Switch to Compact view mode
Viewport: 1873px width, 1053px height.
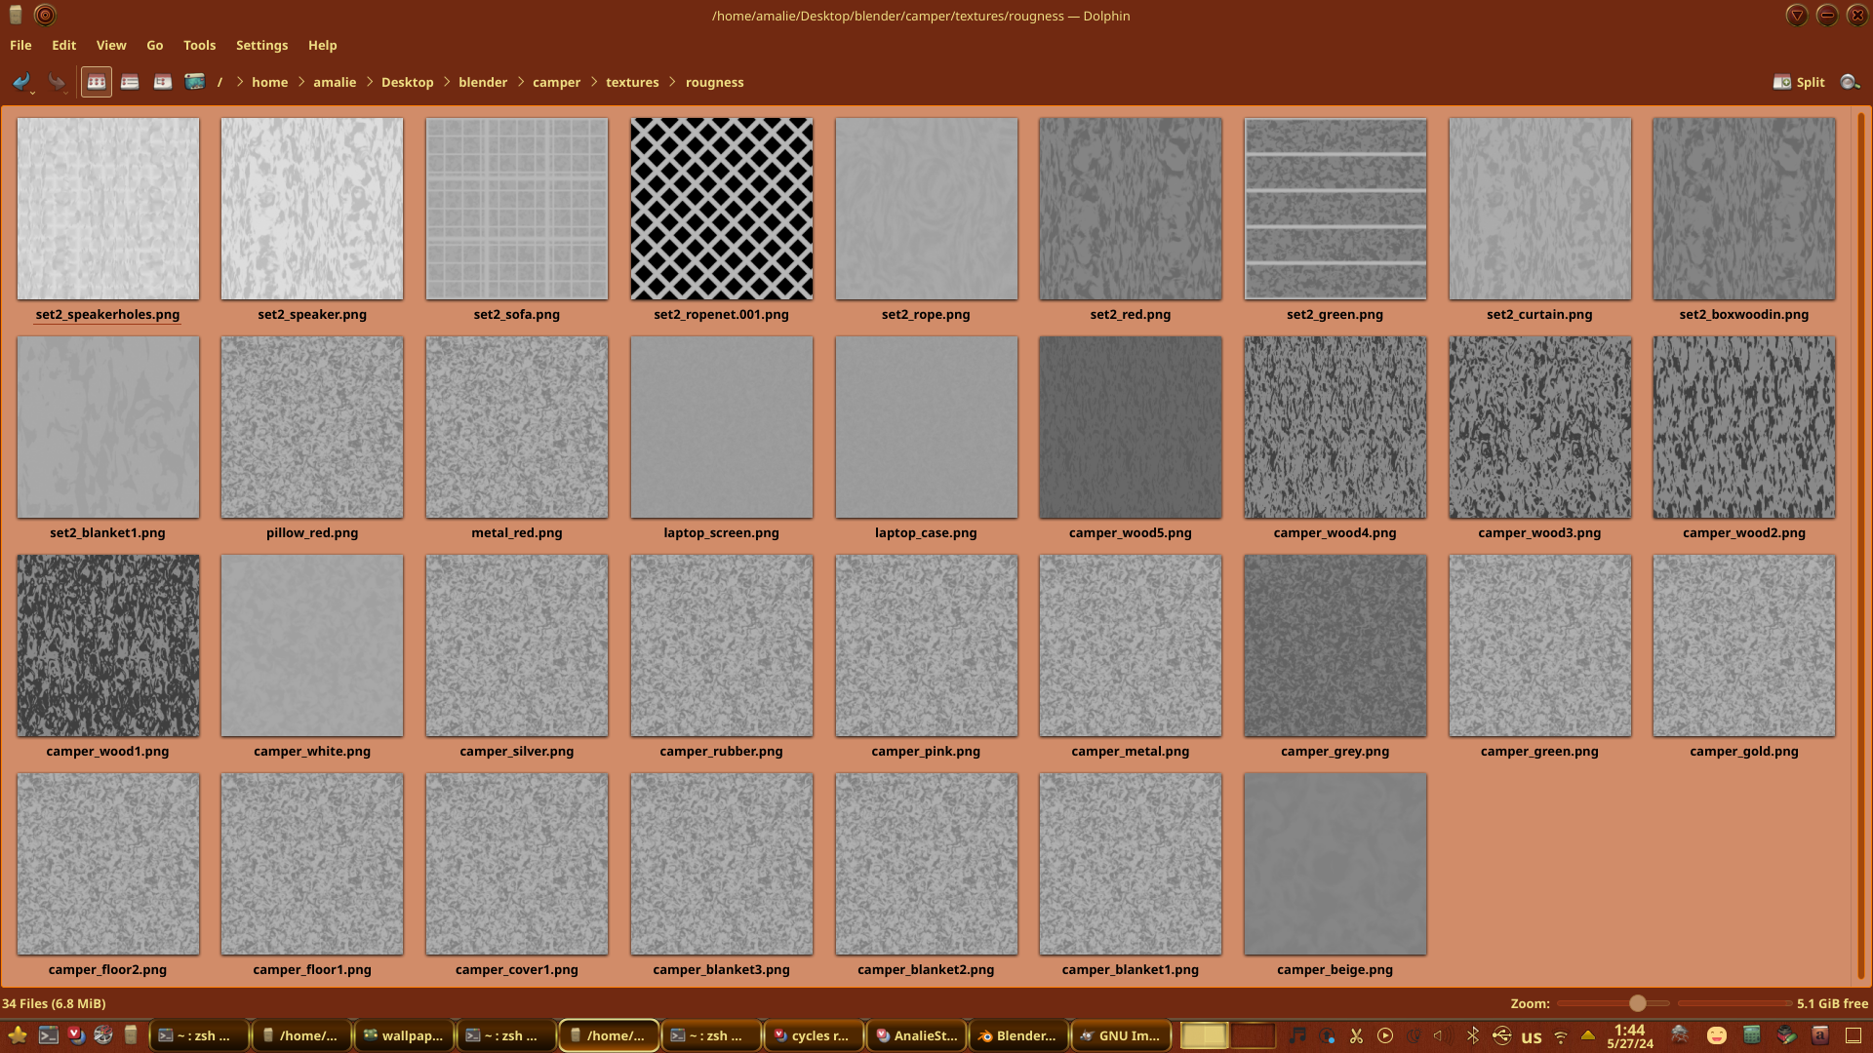130,82
